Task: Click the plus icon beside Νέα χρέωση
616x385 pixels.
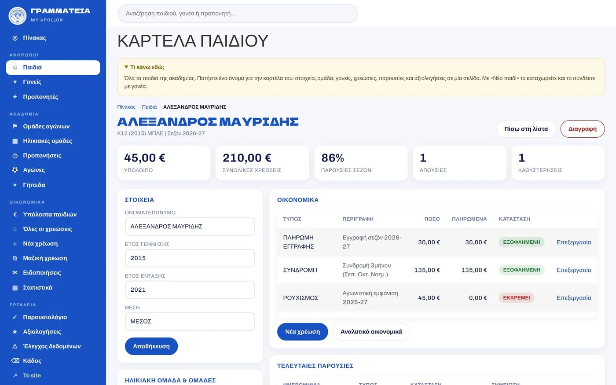Action: tap(15, 243)
